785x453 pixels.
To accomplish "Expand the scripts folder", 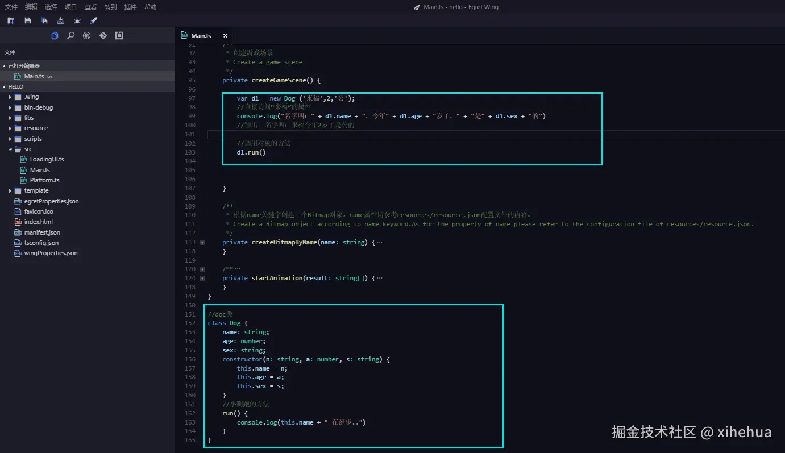I will [10, 139].
